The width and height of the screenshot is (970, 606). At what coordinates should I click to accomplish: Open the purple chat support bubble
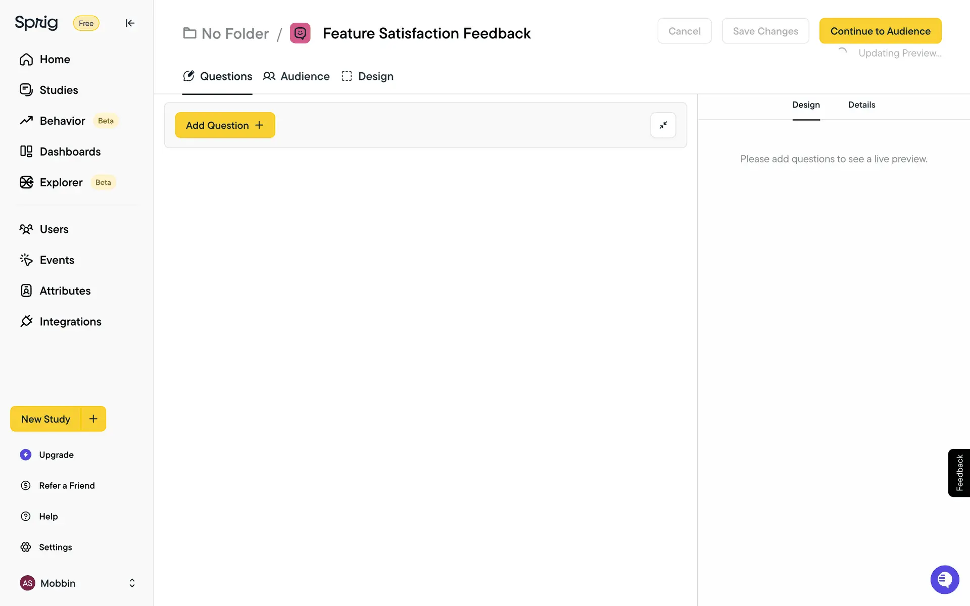click(x=944, y=580)
